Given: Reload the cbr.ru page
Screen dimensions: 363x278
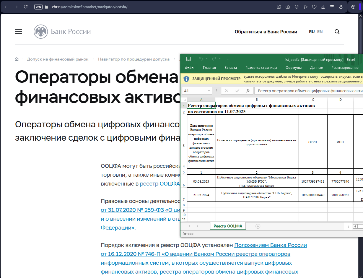Looking at the screenshot, I should (26, 7).
